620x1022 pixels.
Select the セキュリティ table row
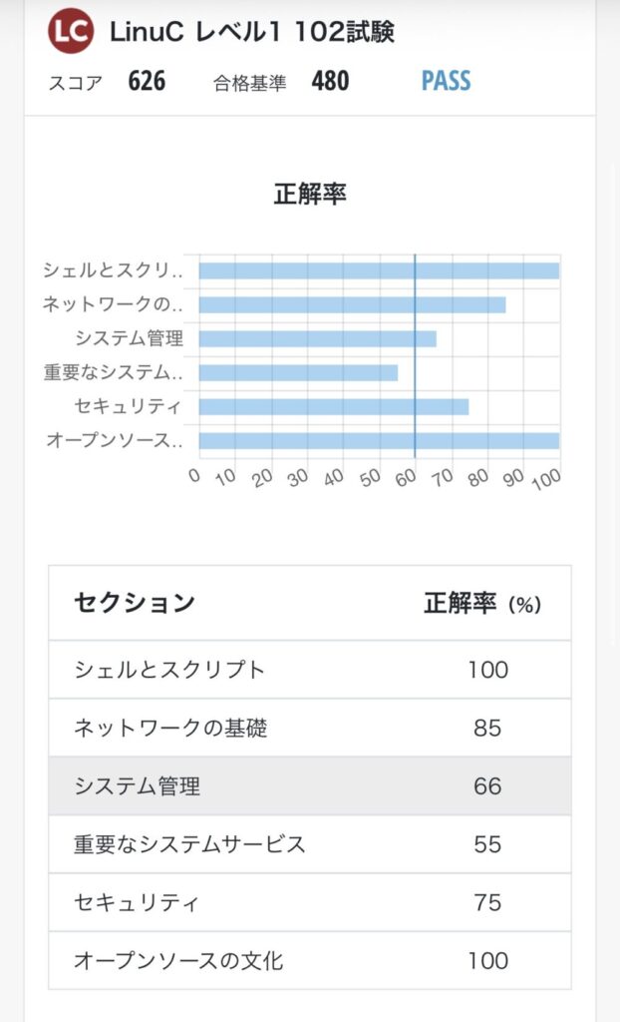[309, 902]
